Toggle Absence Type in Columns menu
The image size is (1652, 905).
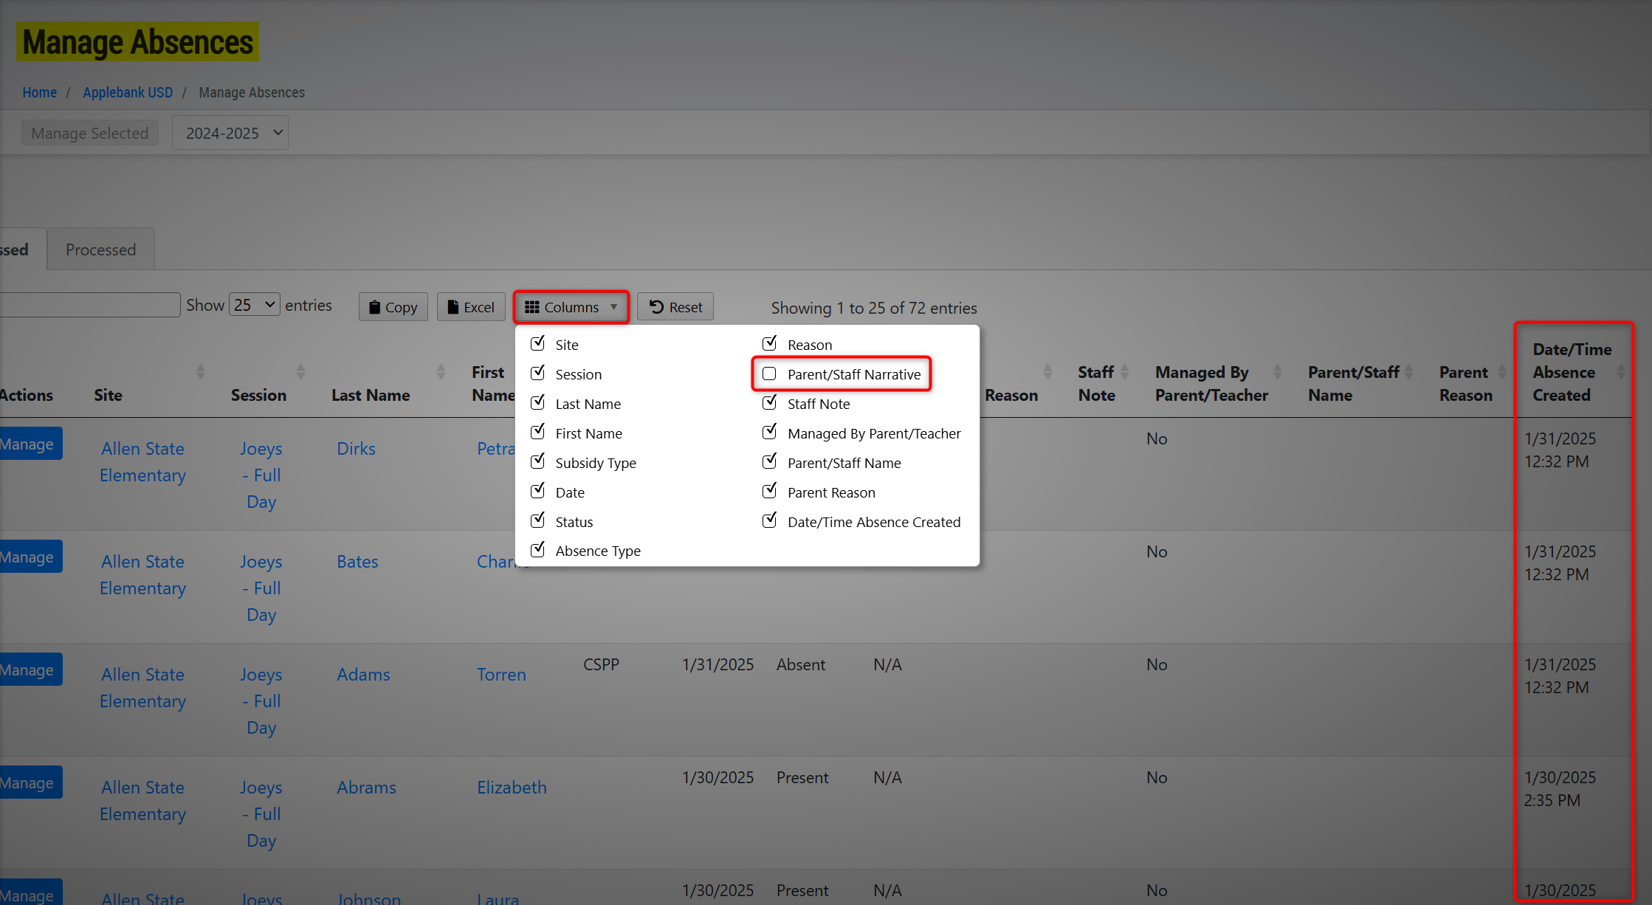point(538,550)
